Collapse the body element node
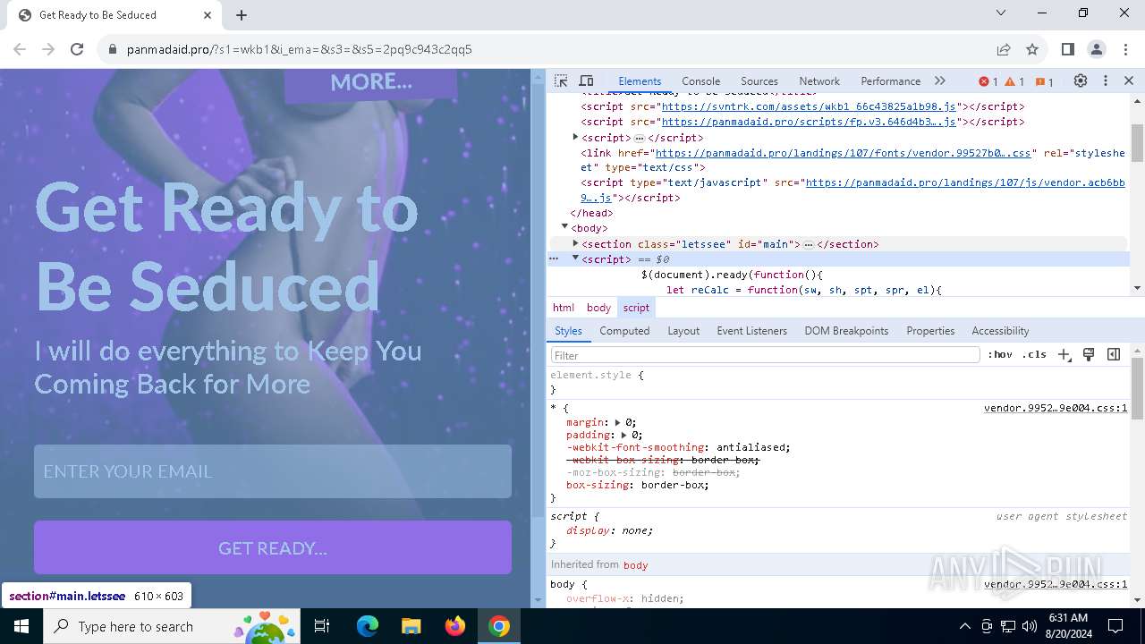The height and width of the screenshot is (644, 1145). (564, 227)
